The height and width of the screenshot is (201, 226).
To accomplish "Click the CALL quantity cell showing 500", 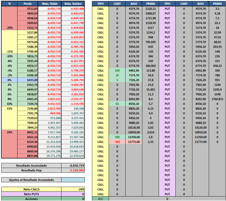I will tap(117, 137).
